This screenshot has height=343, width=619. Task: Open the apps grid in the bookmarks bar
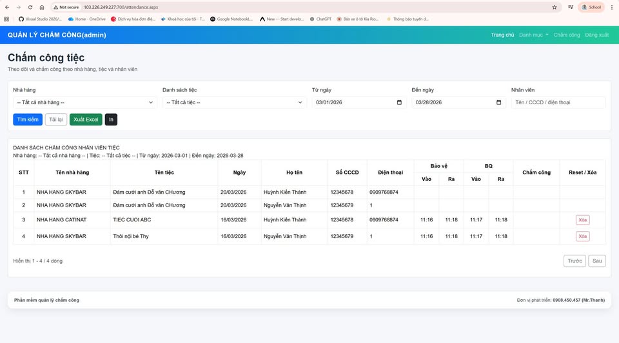[6, 19]
